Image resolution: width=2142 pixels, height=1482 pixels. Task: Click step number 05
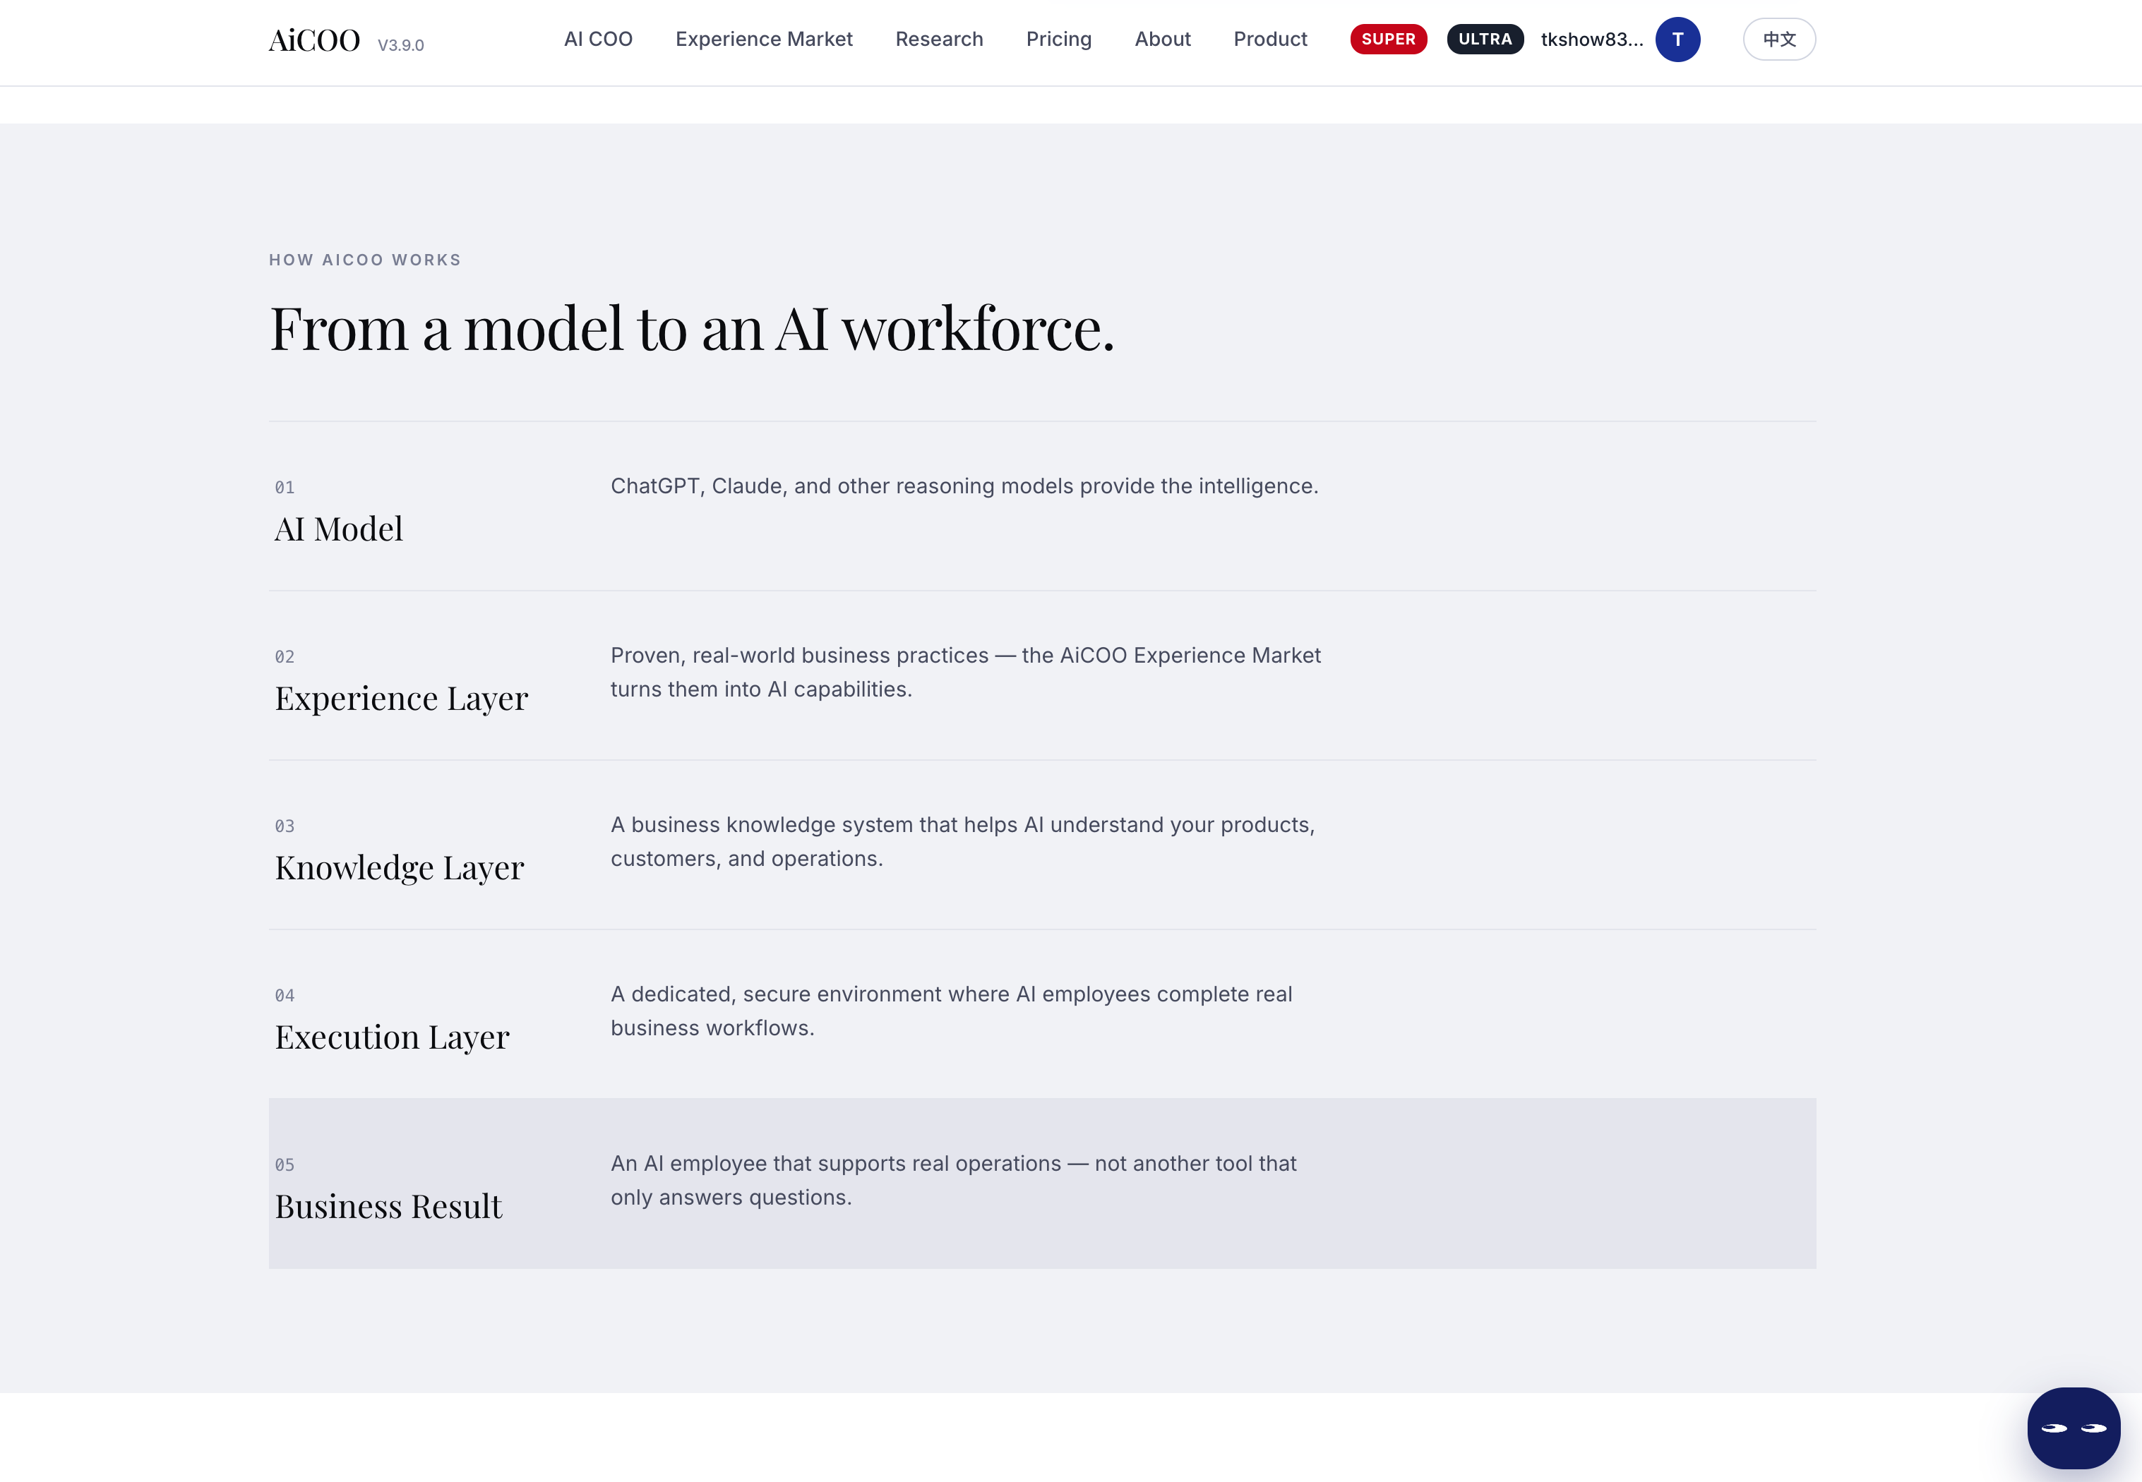[x=285, y=1164]
